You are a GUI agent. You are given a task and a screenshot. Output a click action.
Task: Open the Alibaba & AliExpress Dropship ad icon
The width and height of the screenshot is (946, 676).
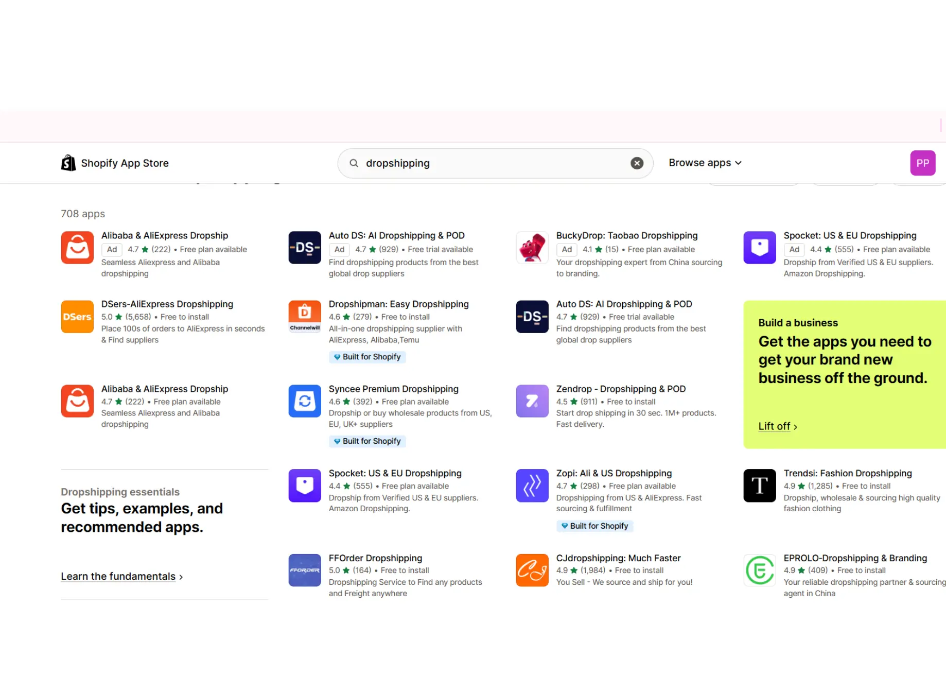pyautogui.click(x=77, y=248)
